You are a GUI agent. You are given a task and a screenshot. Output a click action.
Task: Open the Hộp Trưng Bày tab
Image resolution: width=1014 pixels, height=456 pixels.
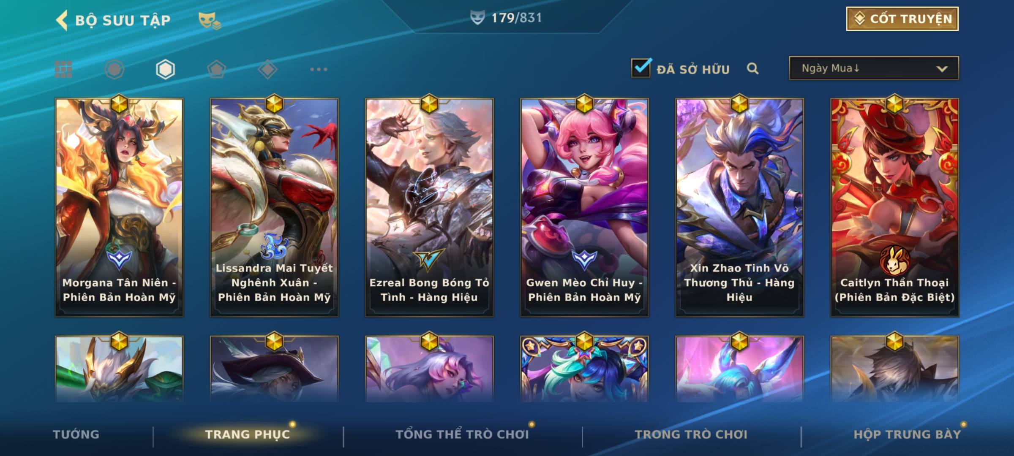[907, 434]
